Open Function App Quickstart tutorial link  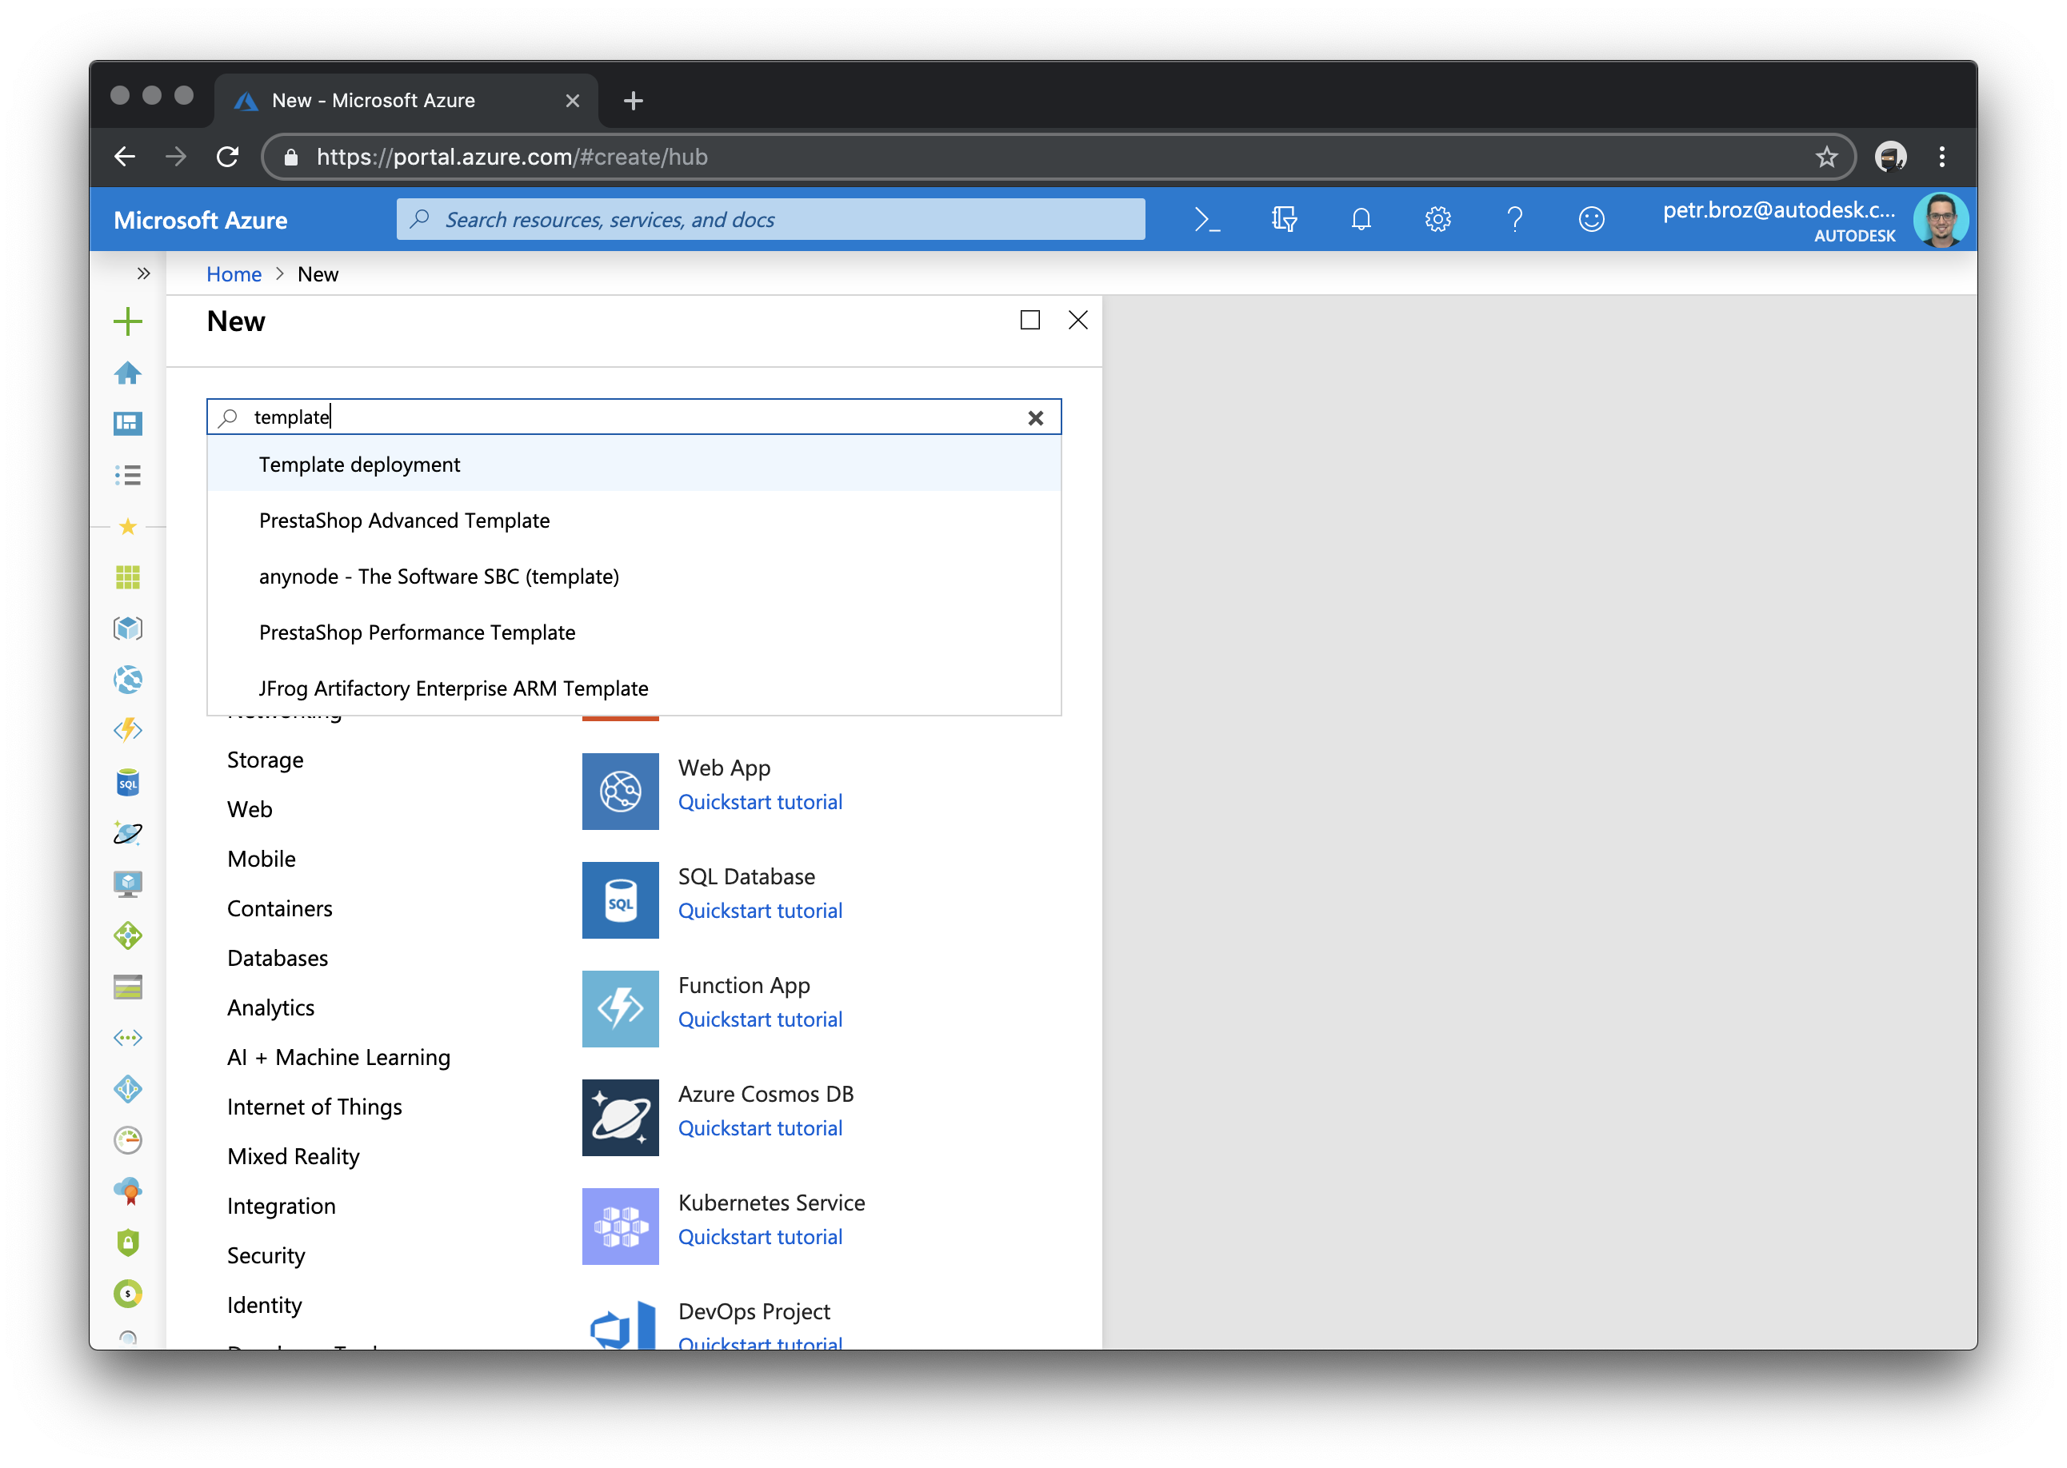[761, 1020]
